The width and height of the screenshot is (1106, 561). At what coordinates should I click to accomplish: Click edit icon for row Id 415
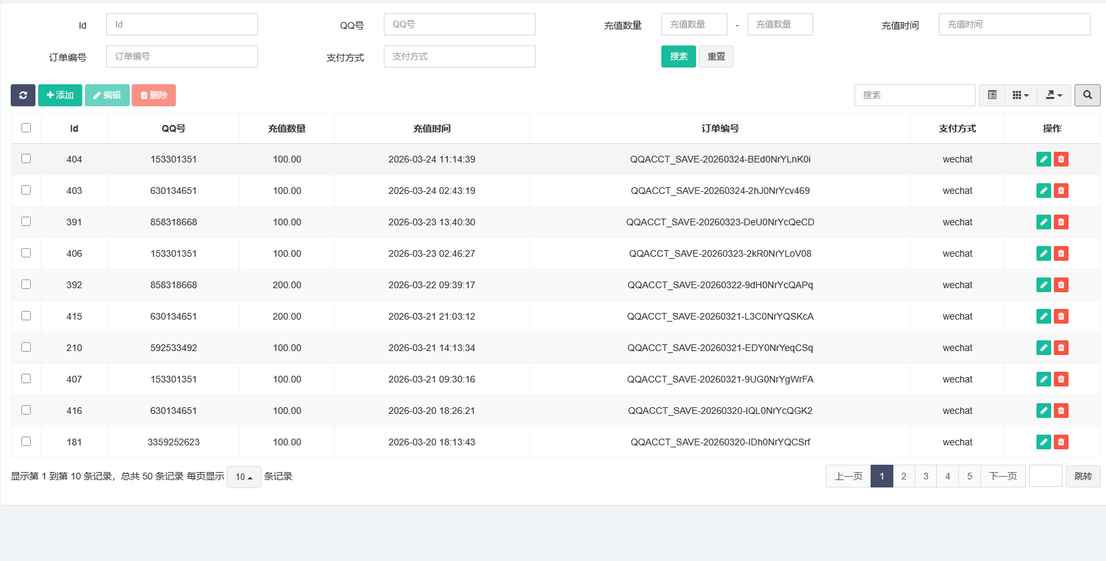[1043, 316]
